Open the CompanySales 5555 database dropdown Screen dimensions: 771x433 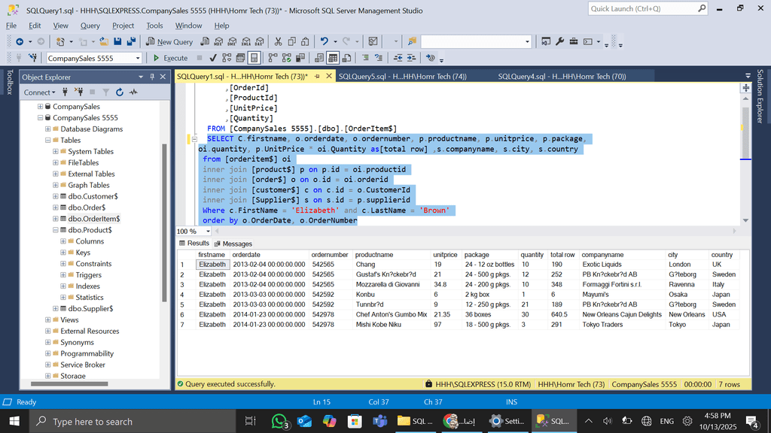138,58
